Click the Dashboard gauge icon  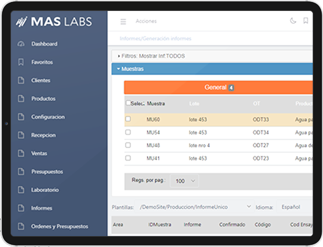tap(21, 44)
